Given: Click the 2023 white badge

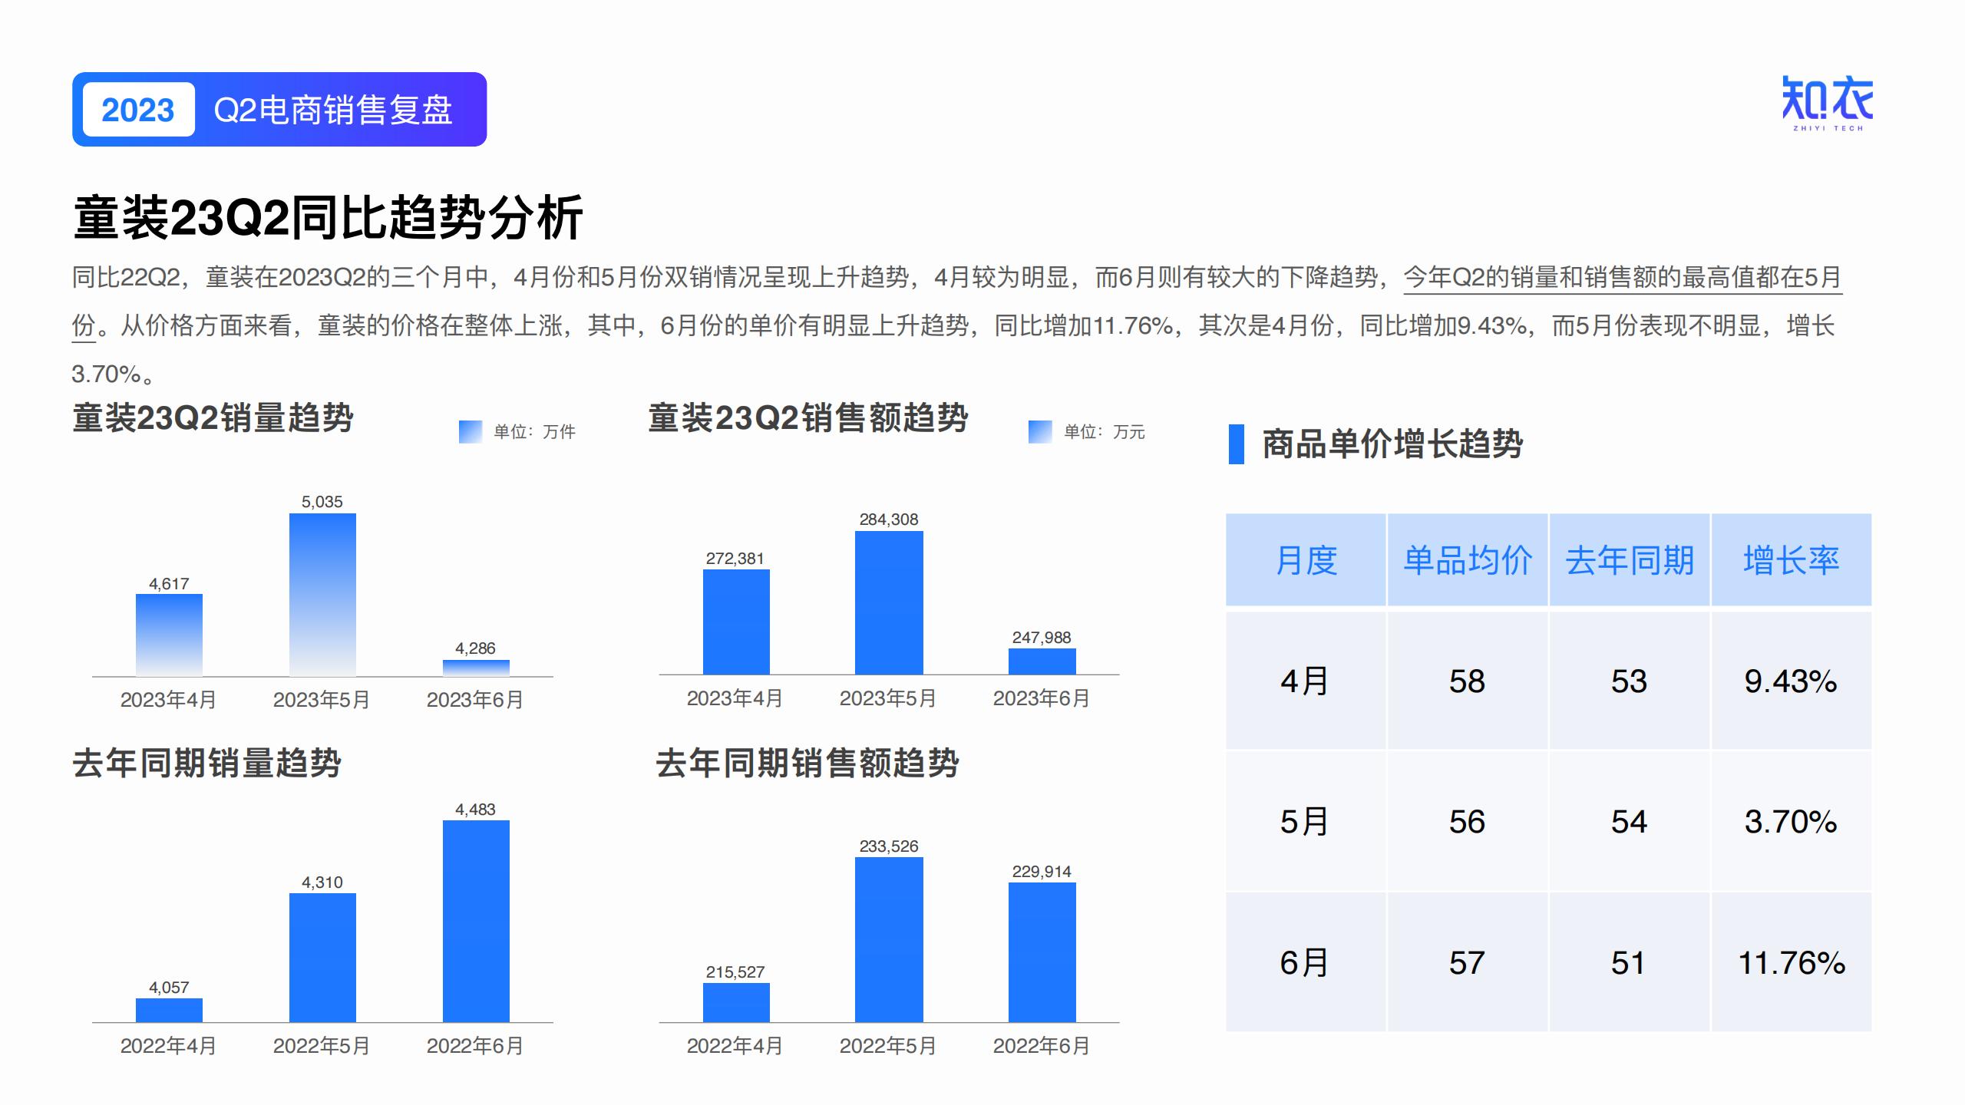Looking at the screenshot, I should [x=138, y=110].
